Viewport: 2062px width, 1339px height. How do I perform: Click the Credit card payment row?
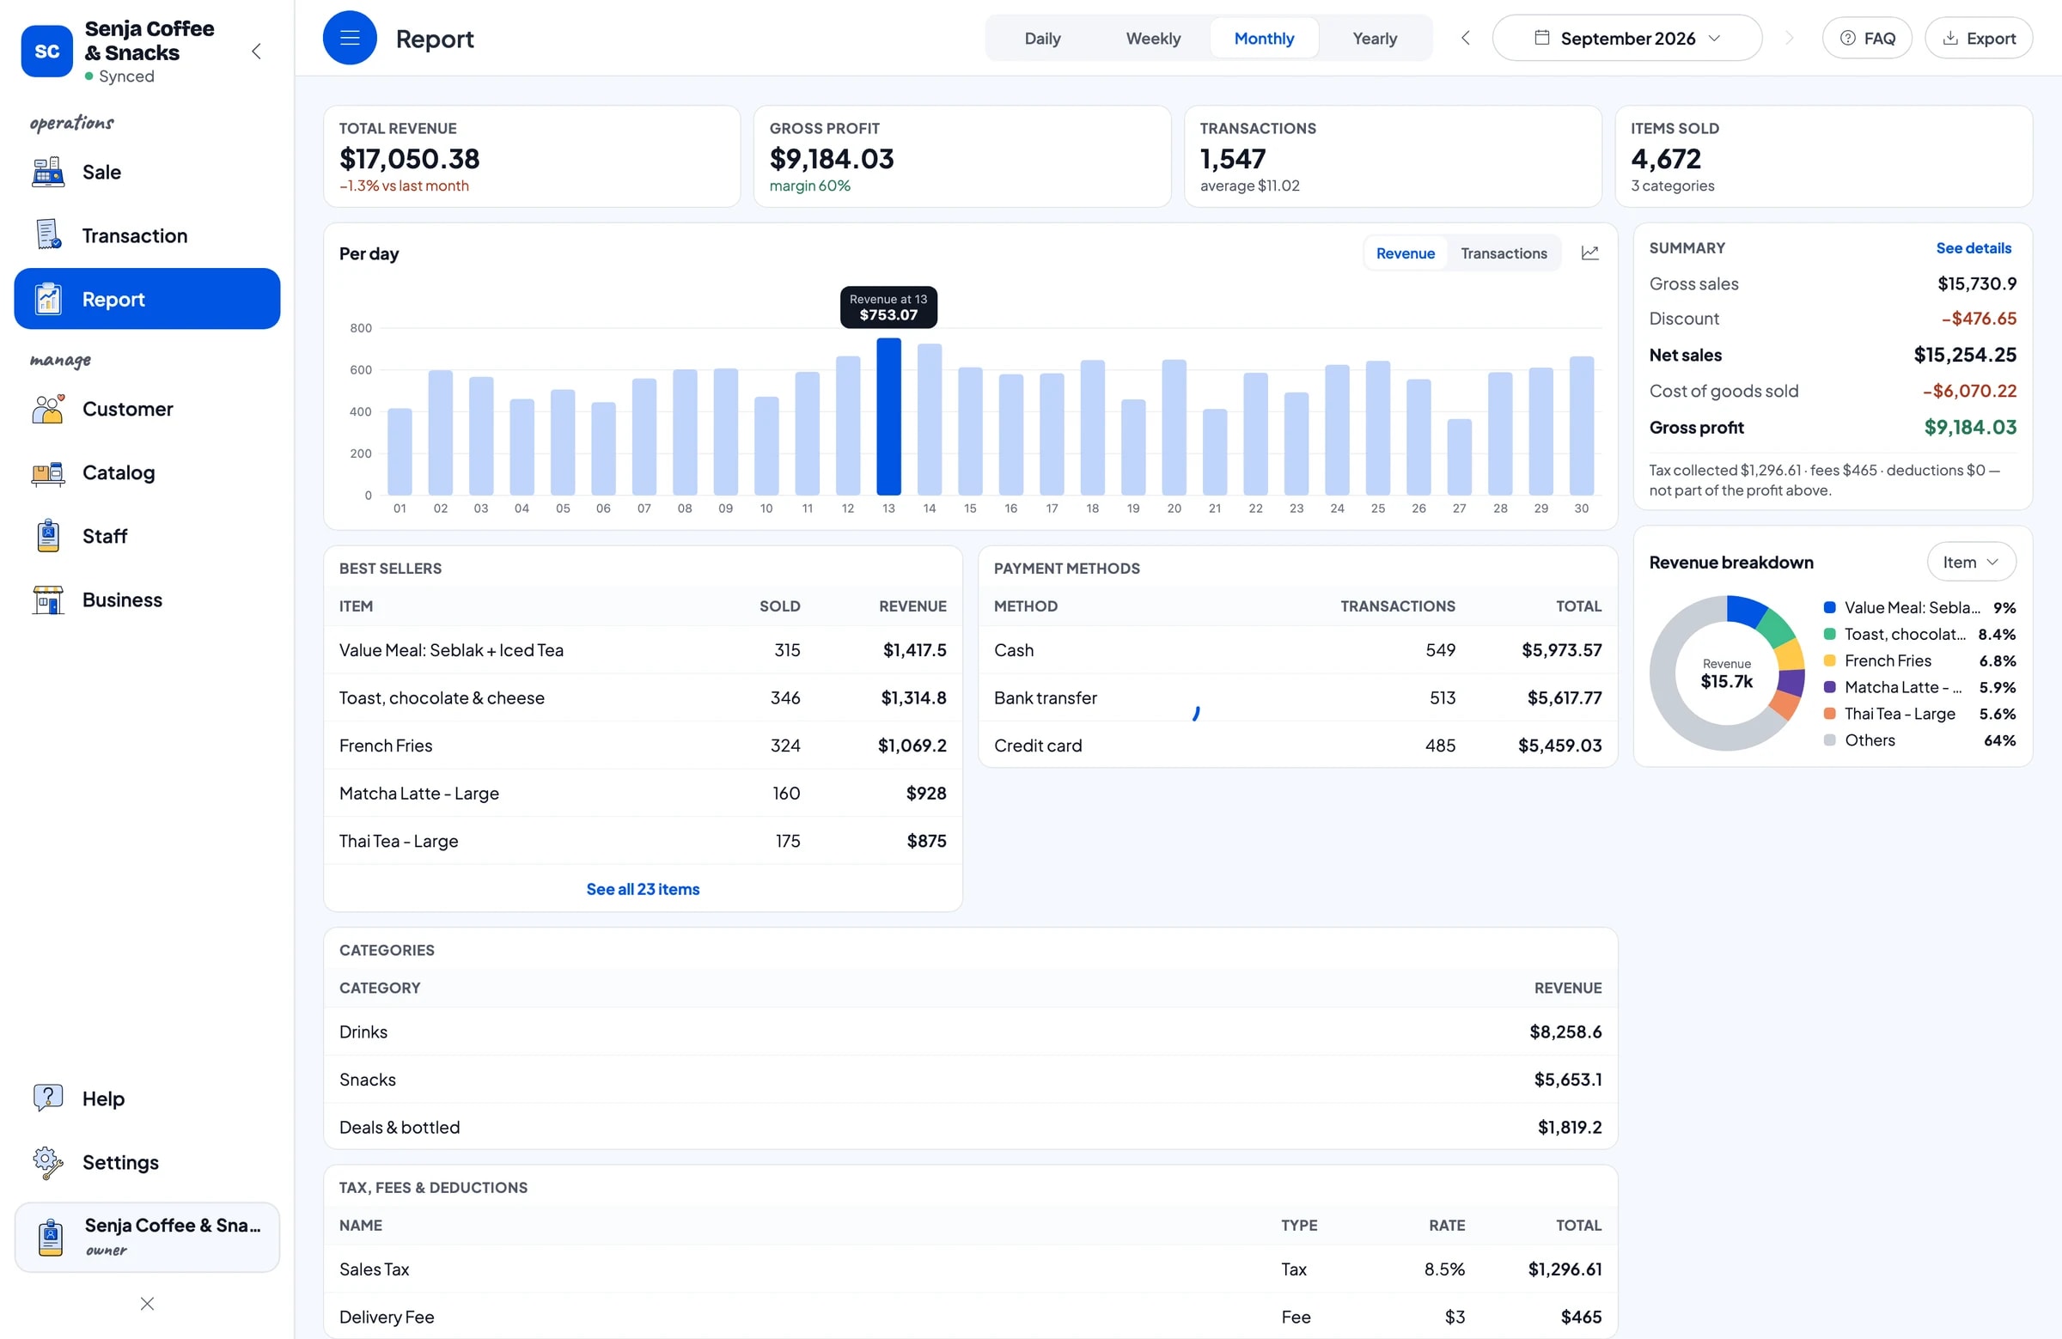click(x=1298, y=746)
